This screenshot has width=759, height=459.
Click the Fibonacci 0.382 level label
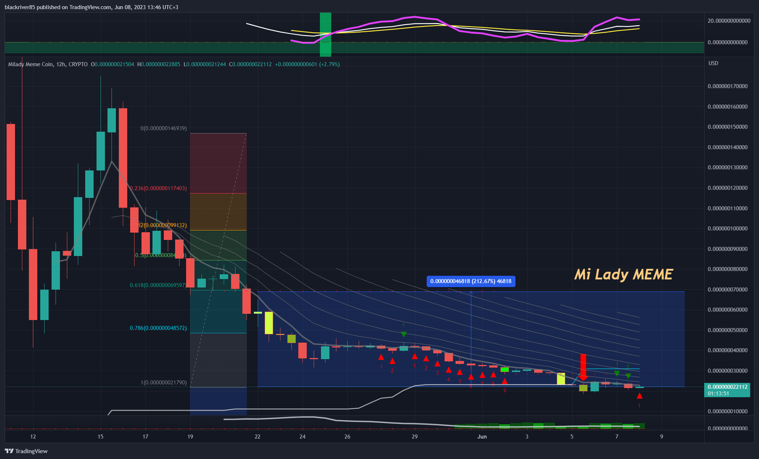pyautogui.click(x=158, y=225)
